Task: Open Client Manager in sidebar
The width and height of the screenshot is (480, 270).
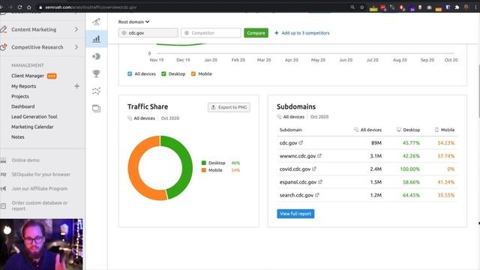Action: 28,76
